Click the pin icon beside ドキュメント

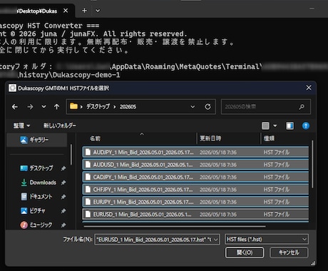[x=63, y=197]
